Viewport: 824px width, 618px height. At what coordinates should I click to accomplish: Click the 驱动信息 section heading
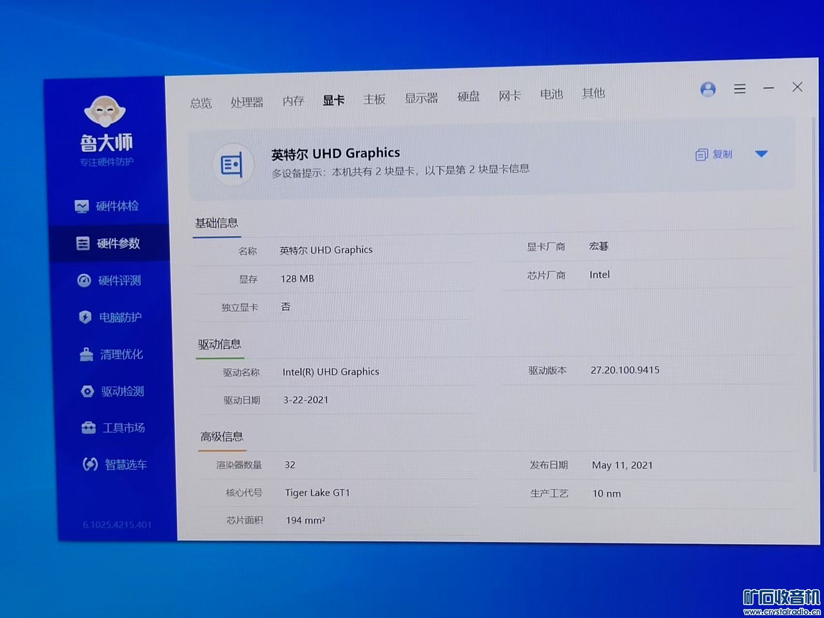[x=219, y=345]
